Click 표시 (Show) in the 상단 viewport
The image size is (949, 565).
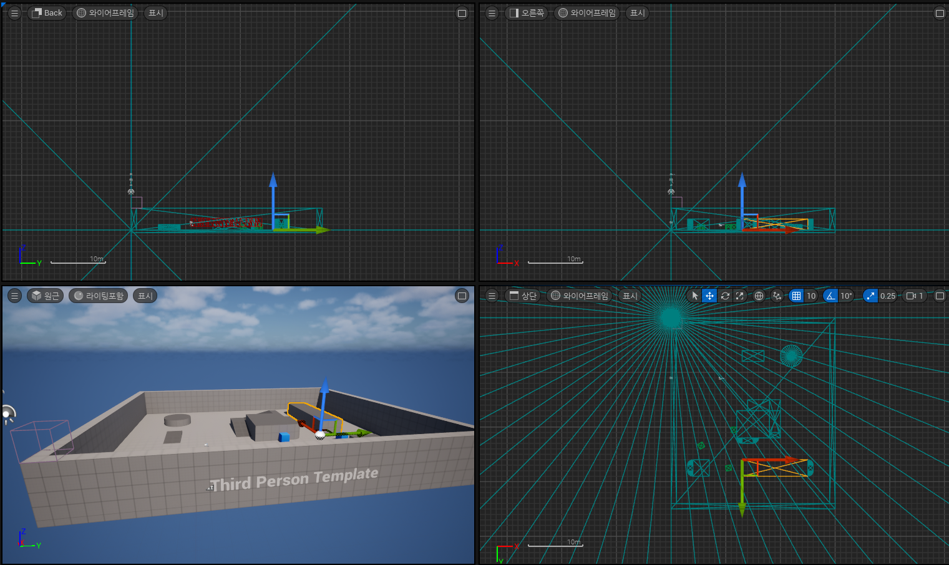point(630,296)
